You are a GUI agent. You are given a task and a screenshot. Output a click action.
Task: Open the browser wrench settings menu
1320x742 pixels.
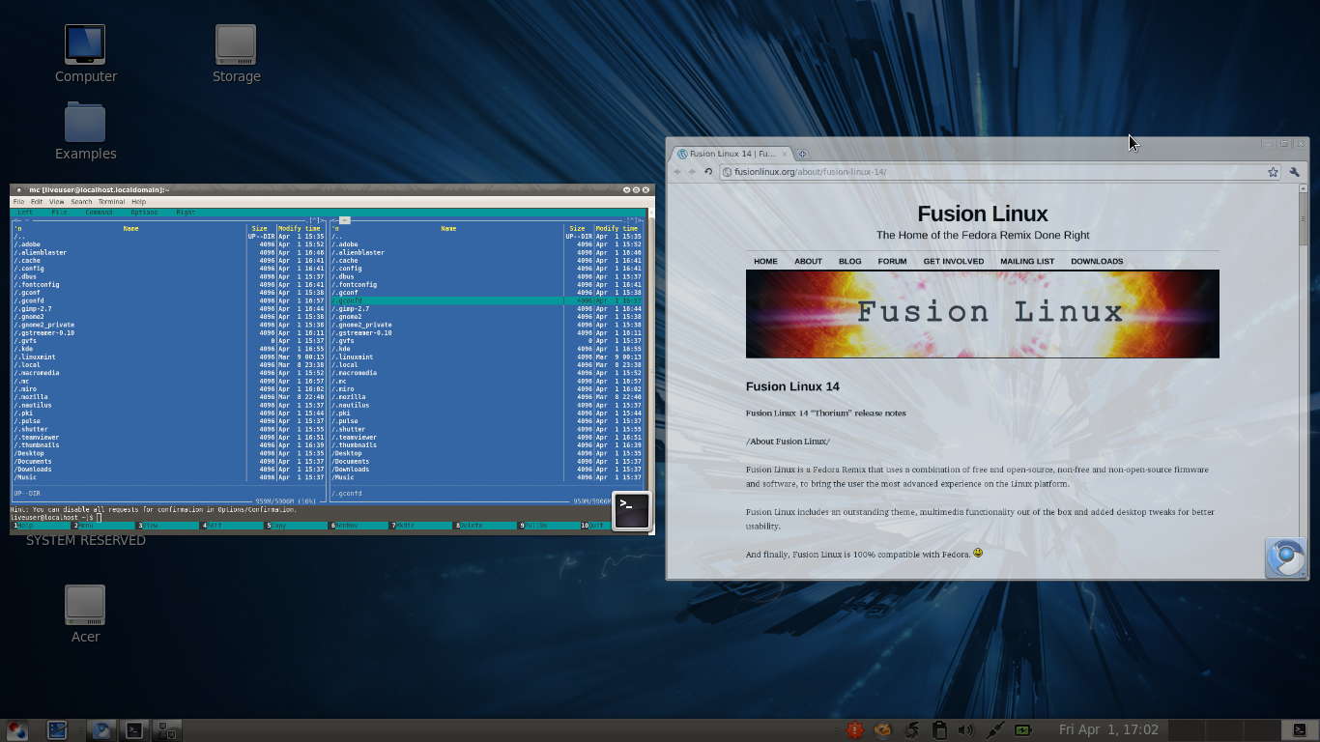click(1294, 172)
